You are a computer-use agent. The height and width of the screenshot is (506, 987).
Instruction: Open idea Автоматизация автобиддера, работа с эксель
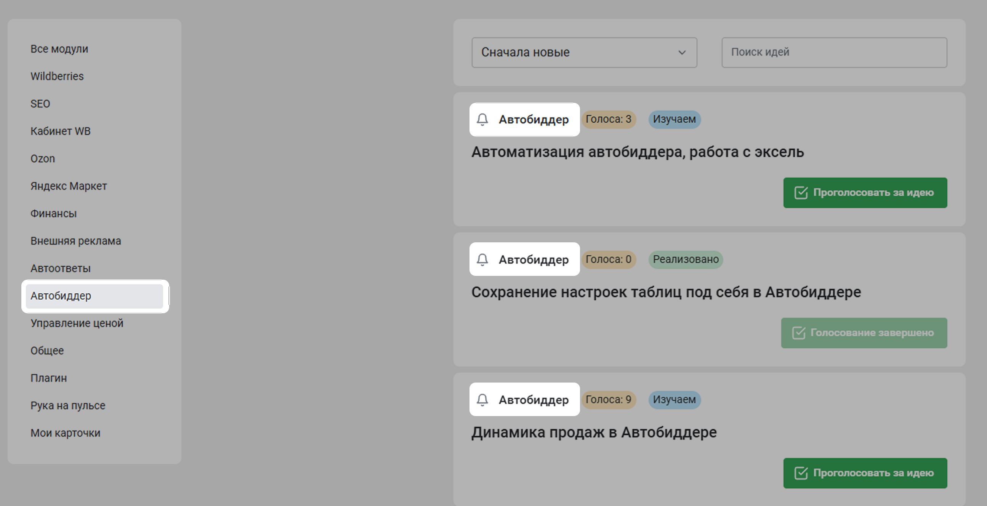click(x=638, y=152)
